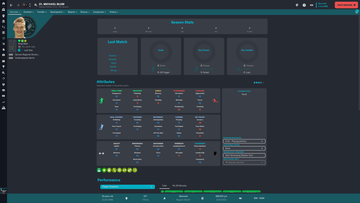Screen dimensions: 360x203
Task: Open the Inbox icon in the sidebar
Action: 4,10
